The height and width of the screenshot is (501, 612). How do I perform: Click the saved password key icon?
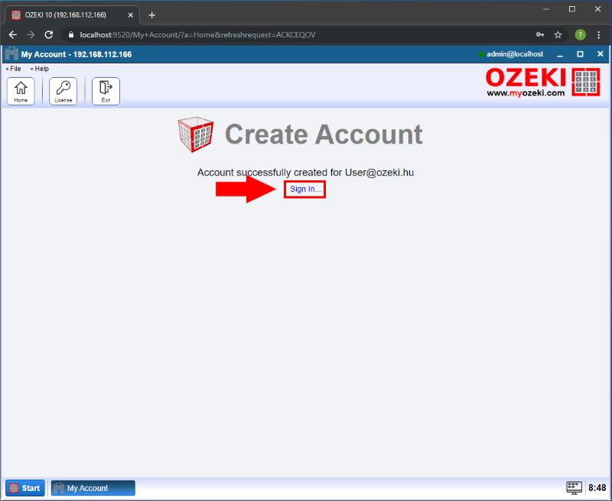tap(540, 35)
